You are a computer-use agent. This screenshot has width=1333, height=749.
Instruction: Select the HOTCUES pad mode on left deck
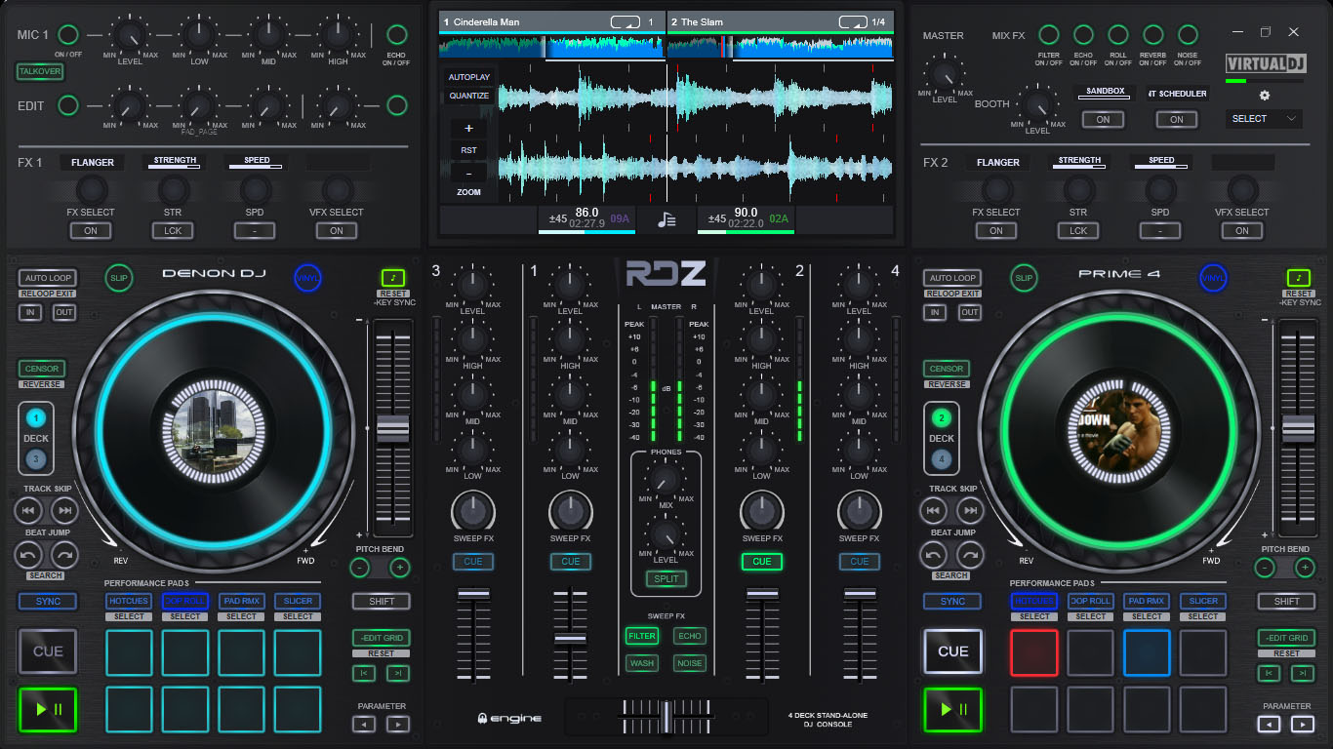tap(129, 601)
